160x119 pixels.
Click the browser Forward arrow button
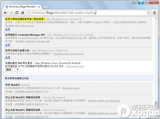11,13
